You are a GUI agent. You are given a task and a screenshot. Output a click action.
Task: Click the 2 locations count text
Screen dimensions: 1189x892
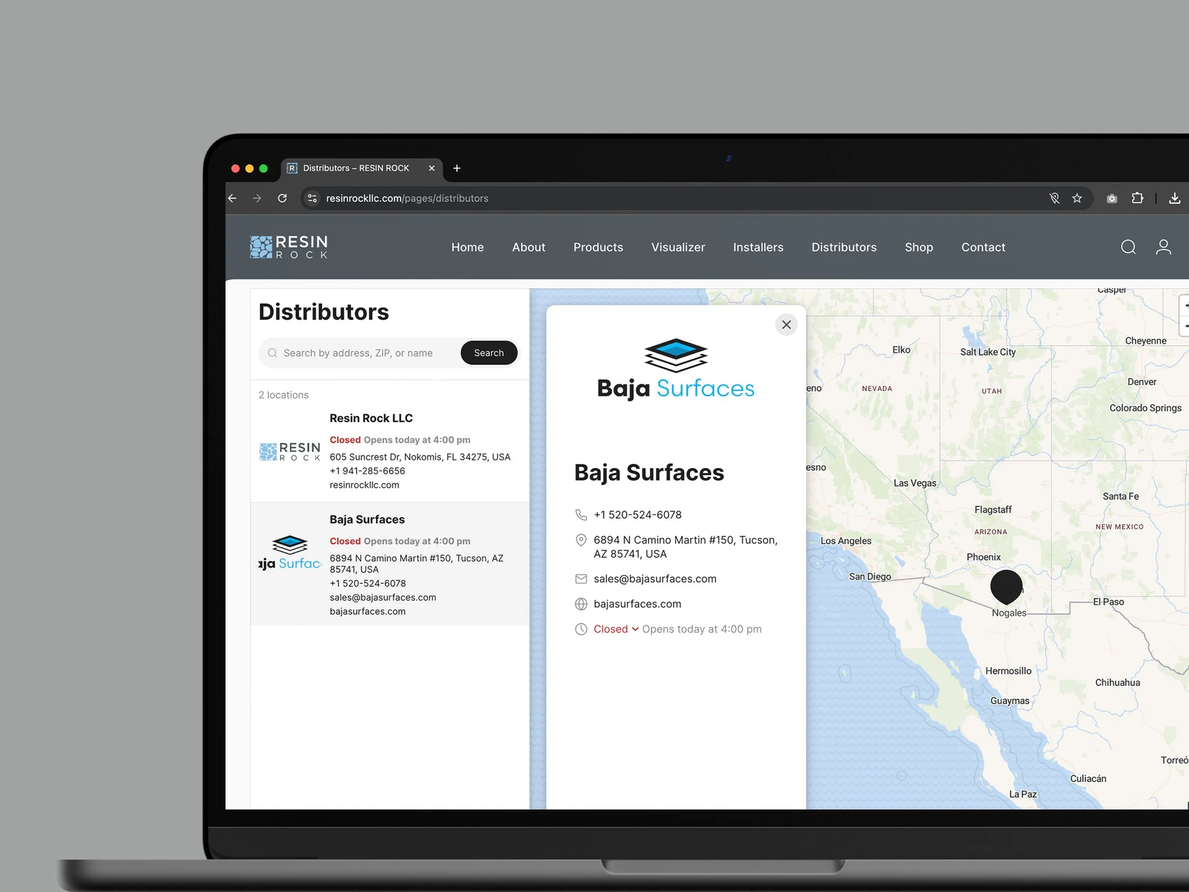point(284,395)
